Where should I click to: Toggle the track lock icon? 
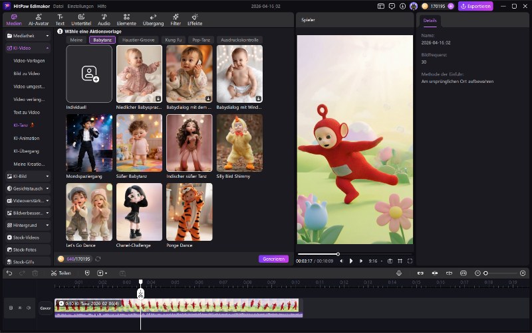point(11,308)
